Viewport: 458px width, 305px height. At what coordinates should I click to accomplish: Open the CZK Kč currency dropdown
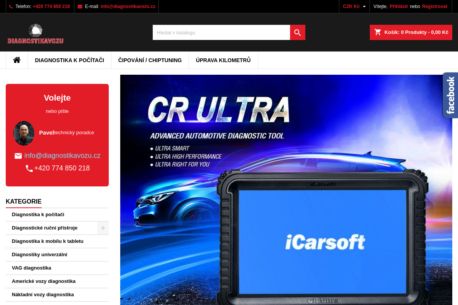tap(354, 6)
